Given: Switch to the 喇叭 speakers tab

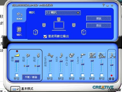Looking at the screenshot, I should pos(19,32).
